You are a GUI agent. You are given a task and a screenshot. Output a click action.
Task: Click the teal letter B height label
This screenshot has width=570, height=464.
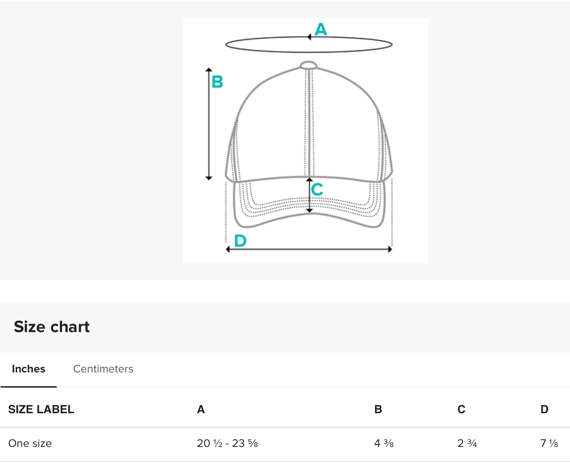pyautogui.click(x=217, y=82)
